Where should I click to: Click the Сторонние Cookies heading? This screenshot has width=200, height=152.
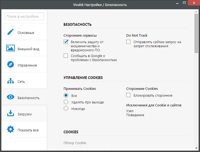pos(142,88)
